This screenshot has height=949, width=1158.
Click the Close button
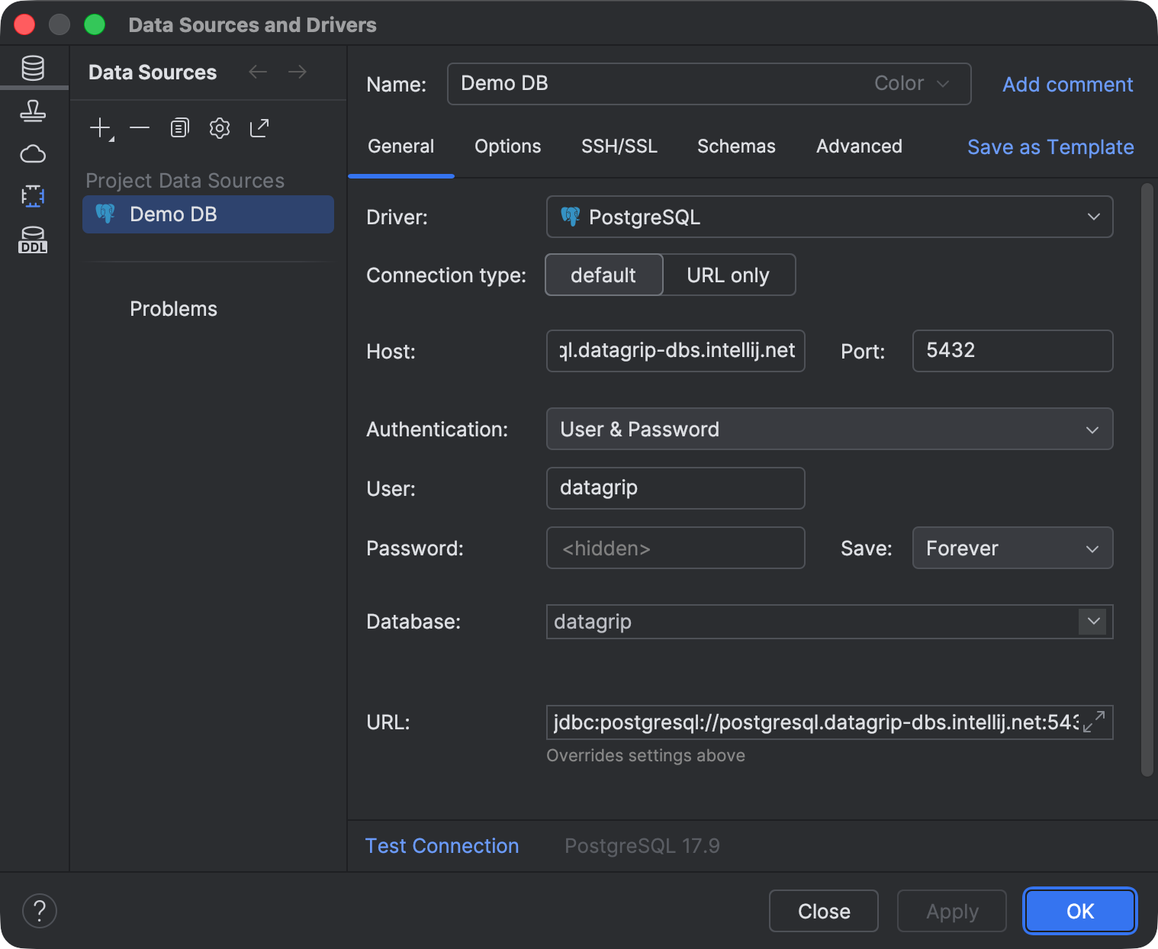(x=824, y=911)
